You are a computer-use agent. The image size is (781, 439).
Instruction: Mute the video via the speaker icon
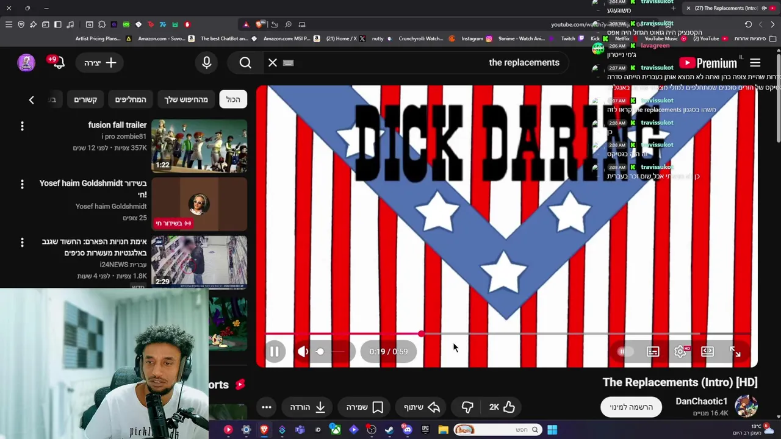point(303,352)
